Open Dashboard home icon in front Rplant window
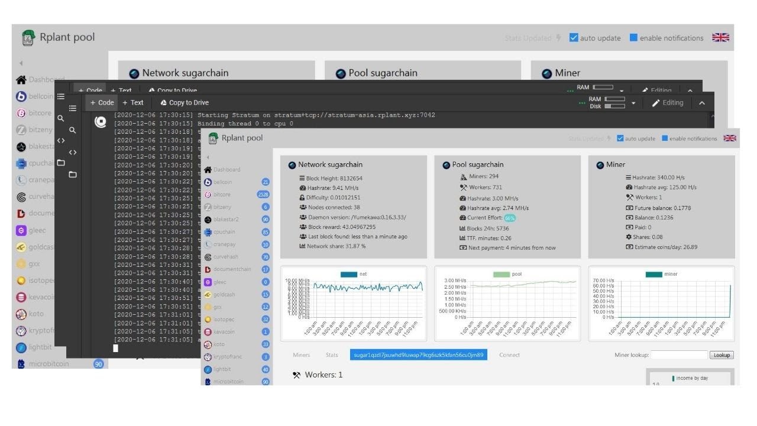 point(208,170)
